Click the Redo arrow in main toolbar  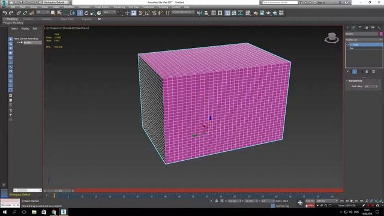pos(11,13)
